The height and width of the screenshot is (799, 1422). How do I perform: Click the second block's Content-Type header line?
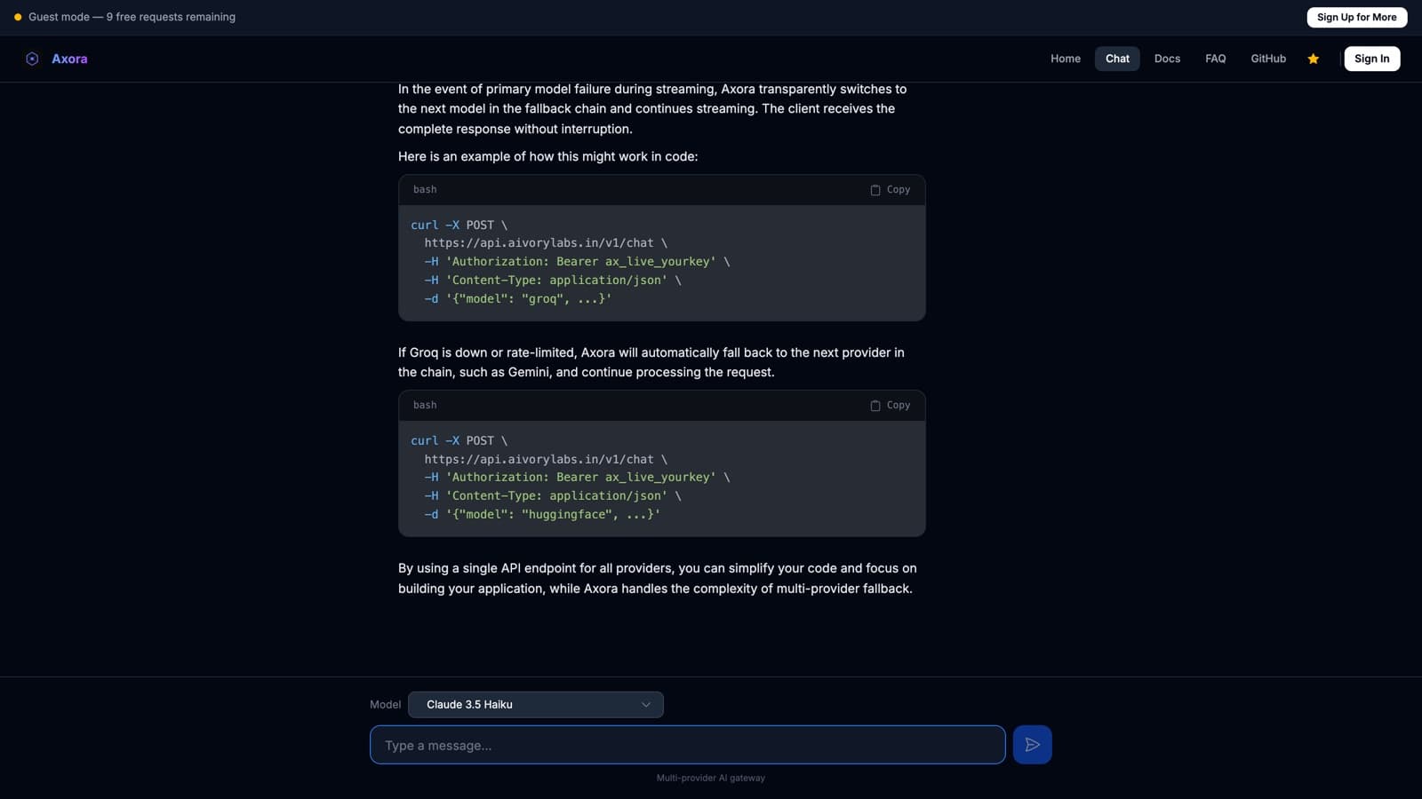[x=553, y=496]
